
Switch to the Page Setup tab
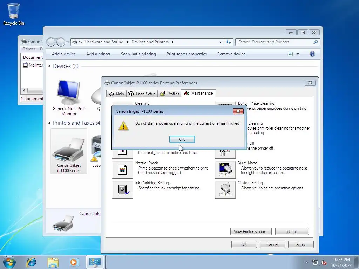(142, 94)
